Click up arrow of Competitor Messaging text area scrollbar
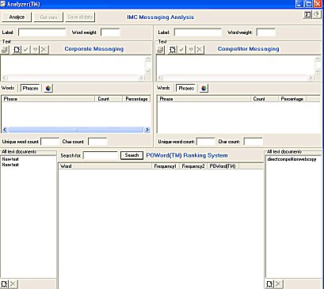Viewport: 324px width, 289px height. tap(317, 59)
